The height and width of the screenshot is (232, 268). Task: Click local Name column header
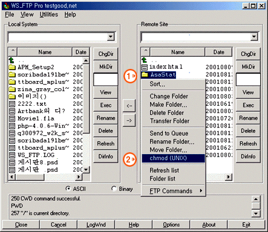(45, 52)
